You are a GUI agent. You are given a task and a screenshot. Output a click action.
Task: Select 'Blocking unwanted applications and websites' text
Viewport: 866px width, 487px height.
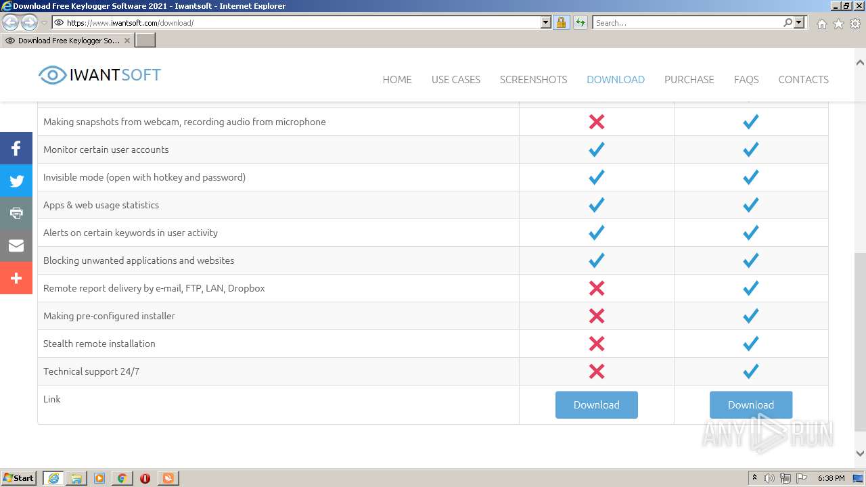[x=139, y=260]
